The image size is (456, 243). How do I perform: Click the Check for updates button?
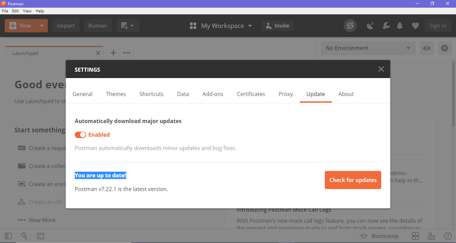[353, 180]
